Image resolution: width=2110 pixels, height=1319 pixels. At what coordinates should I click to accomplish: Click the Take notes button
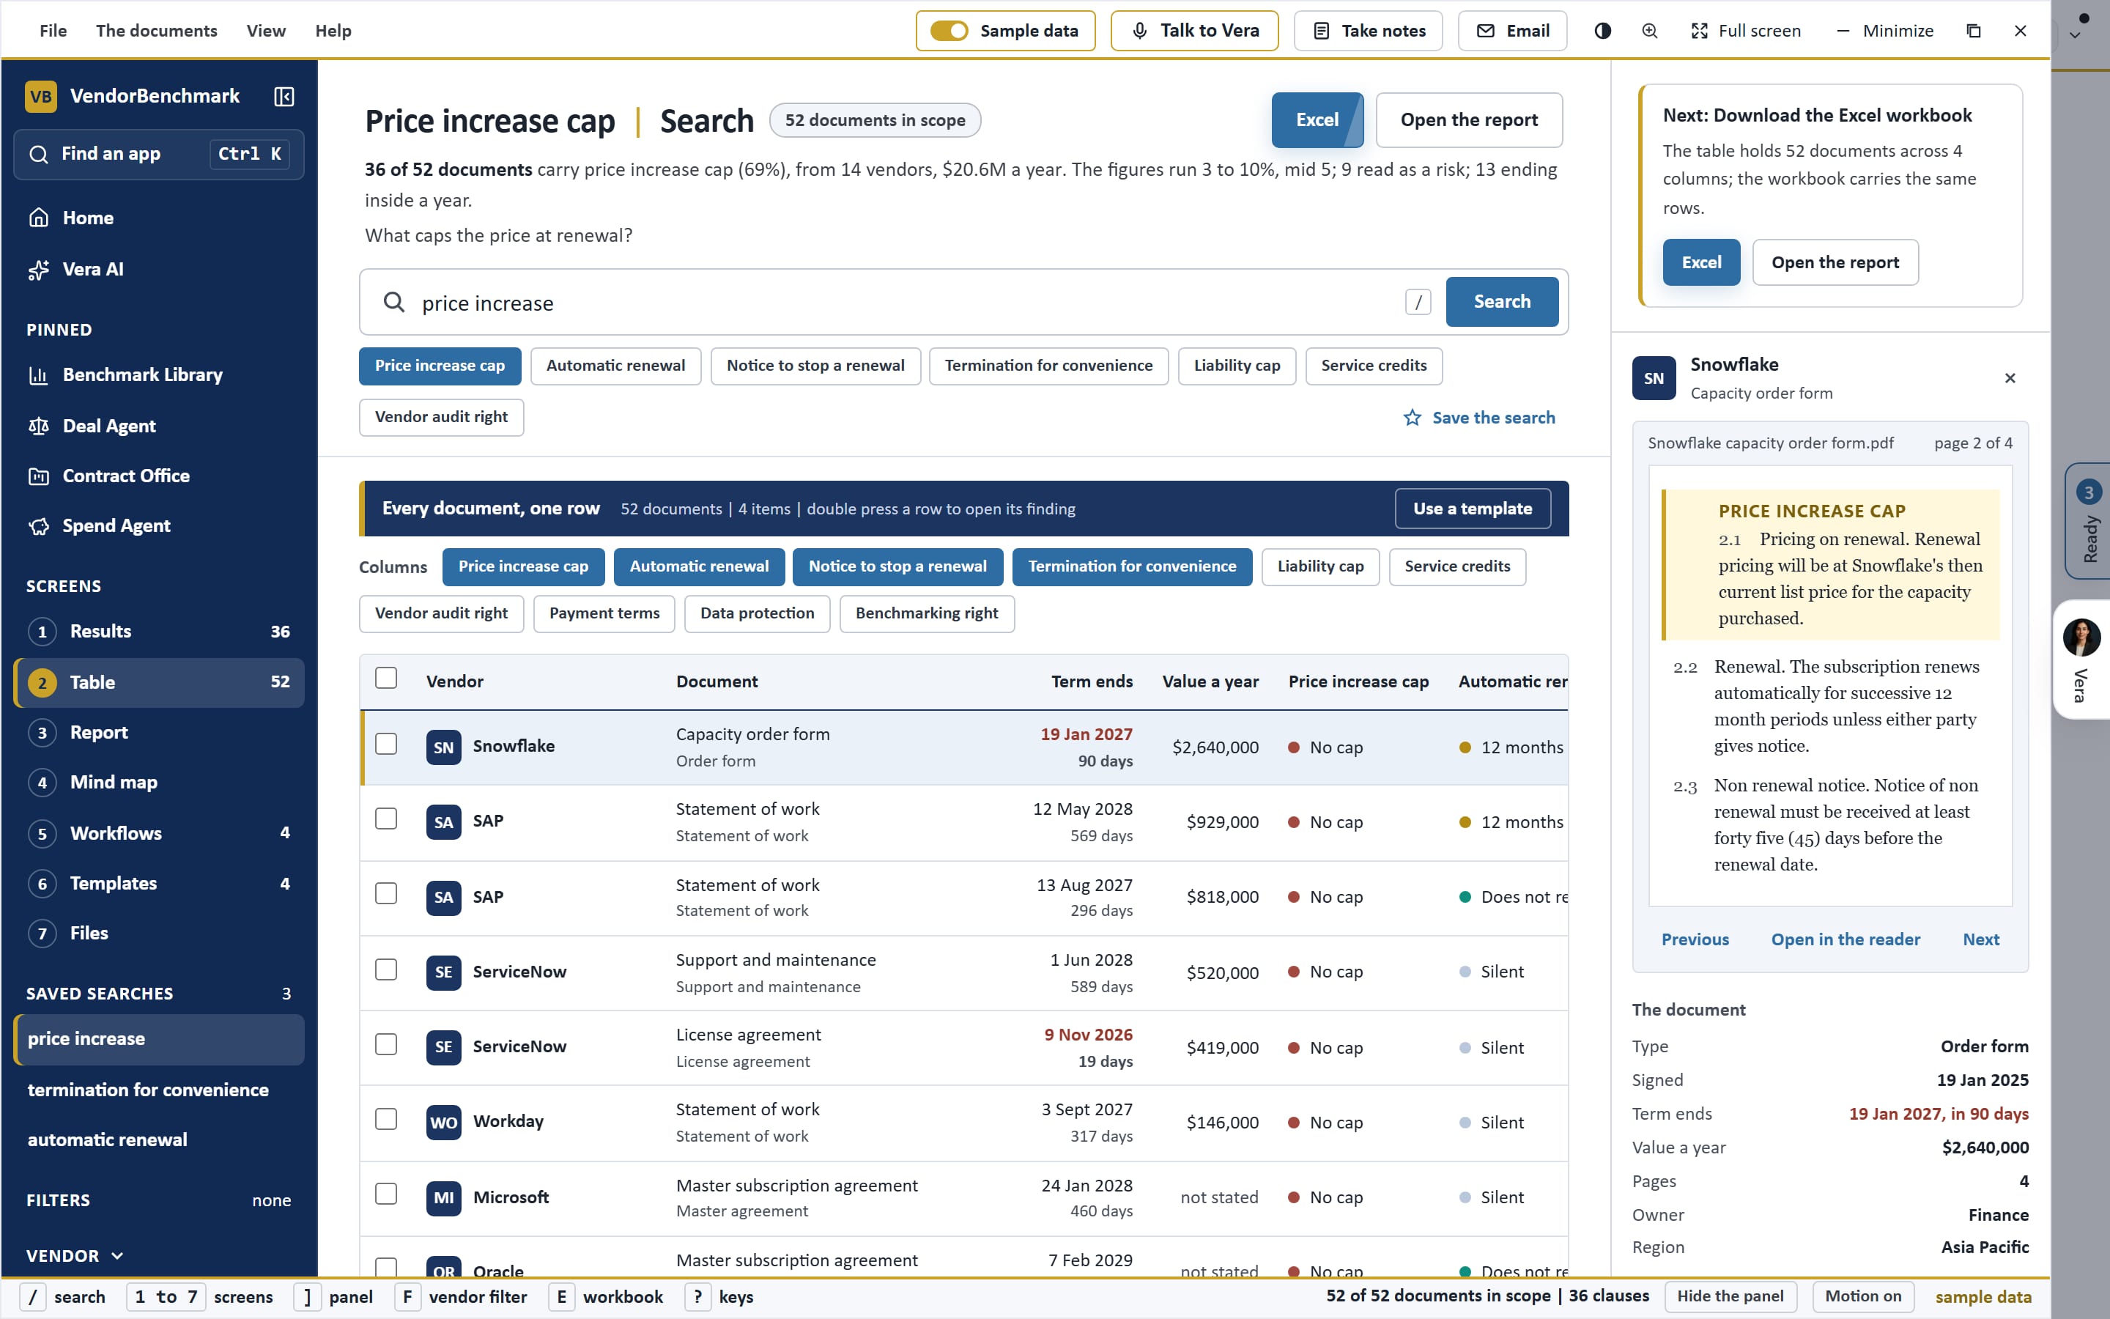(x=1368, y=31)
